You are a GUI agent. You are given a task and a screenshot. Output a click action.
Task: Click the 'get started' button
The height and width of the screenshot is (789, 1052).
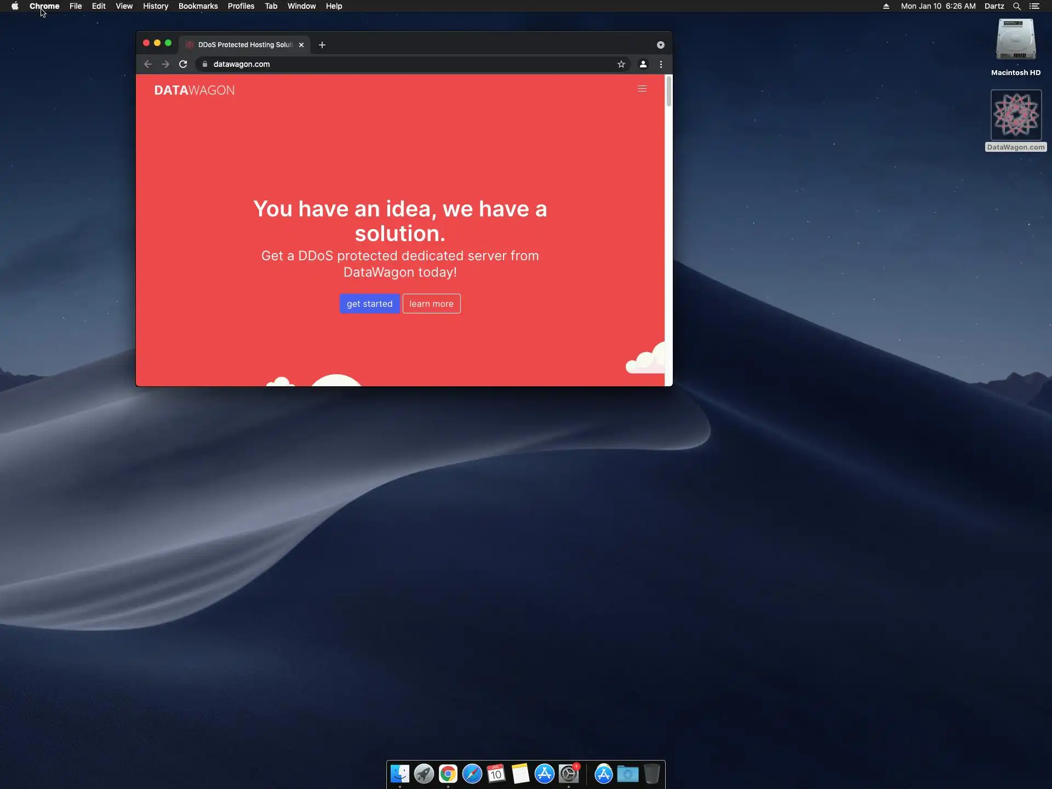pyautogui.click(x=369, y=304)
